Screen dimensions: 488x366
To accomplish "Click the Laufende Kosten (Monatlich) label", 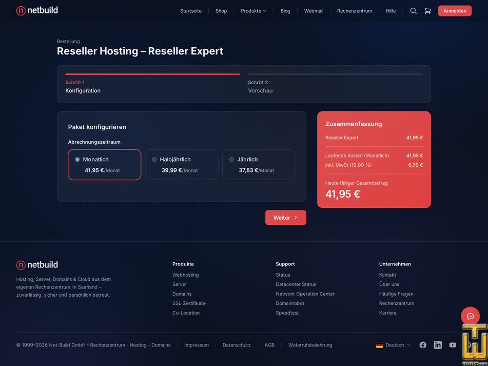I will [357, 156].
